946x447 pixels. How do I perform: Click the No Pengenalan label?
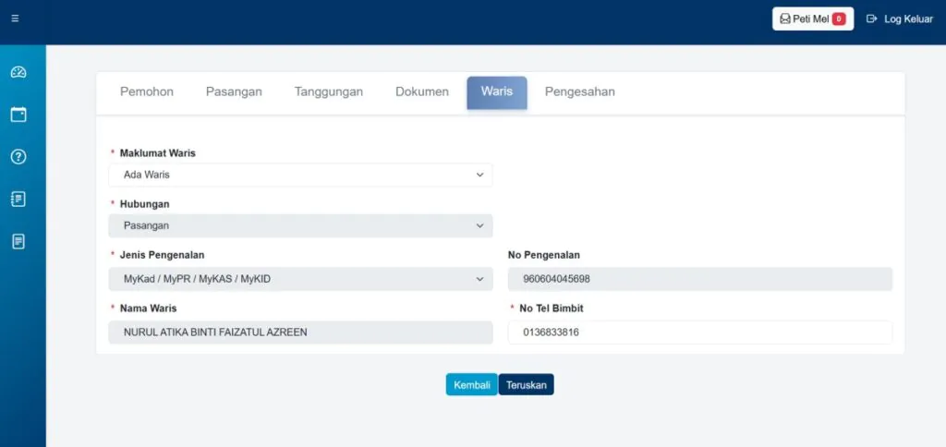pyautogui.click(x=544, y=255)
